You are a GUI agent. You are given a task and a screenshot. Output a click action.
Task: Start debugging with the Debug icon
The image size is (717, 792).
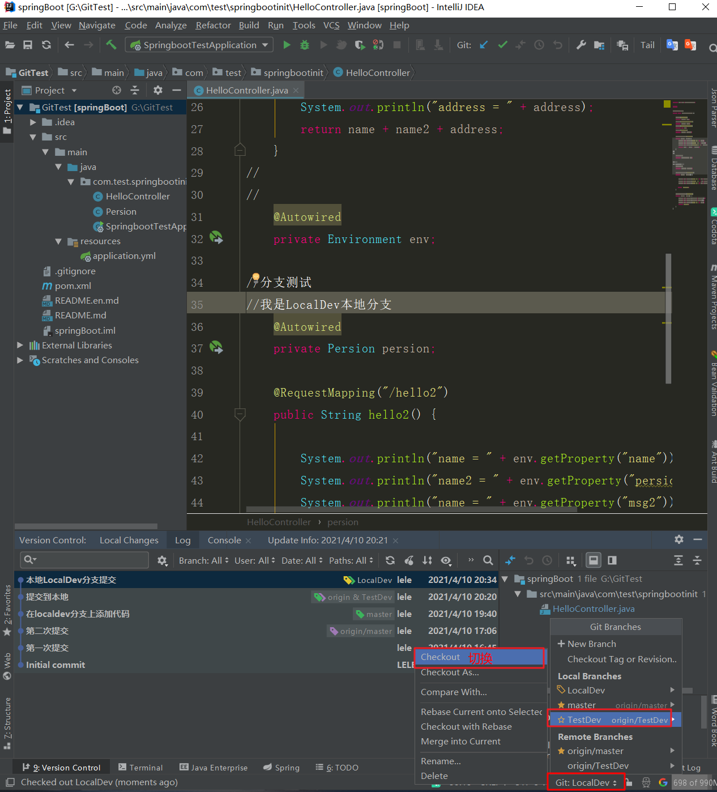pos(305,45)
